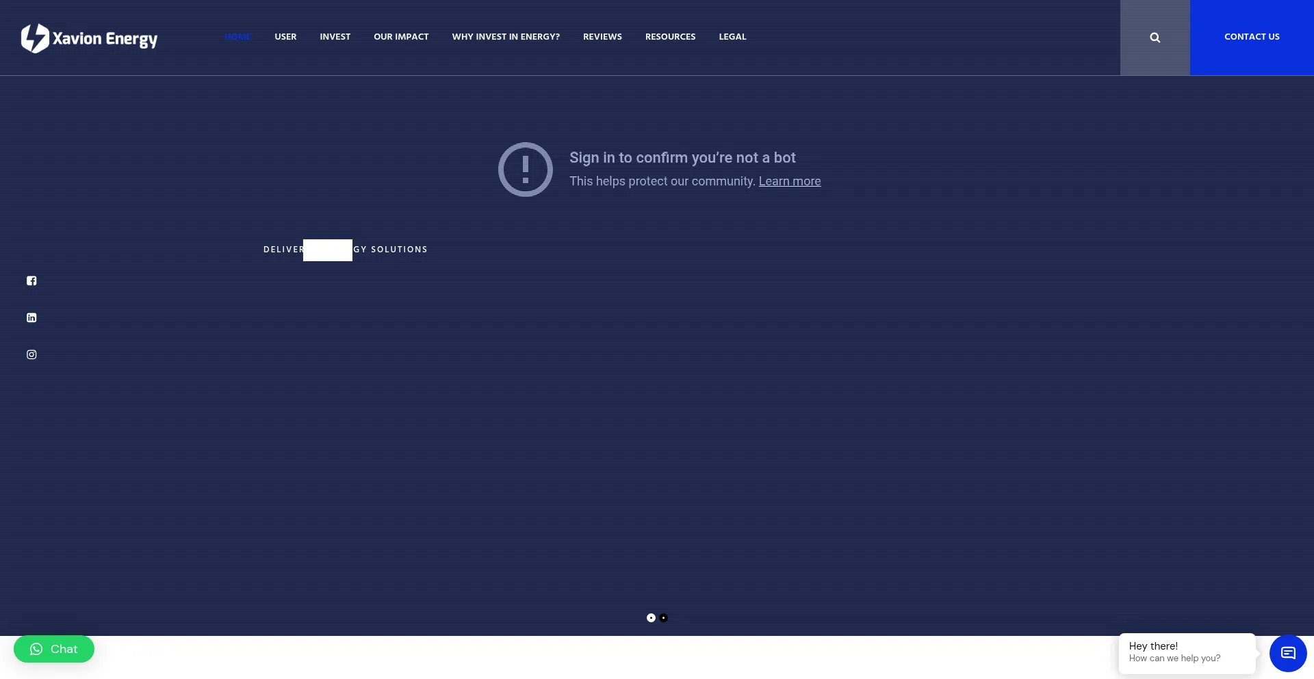Open the LinkedIn social icon

(31, 318)
